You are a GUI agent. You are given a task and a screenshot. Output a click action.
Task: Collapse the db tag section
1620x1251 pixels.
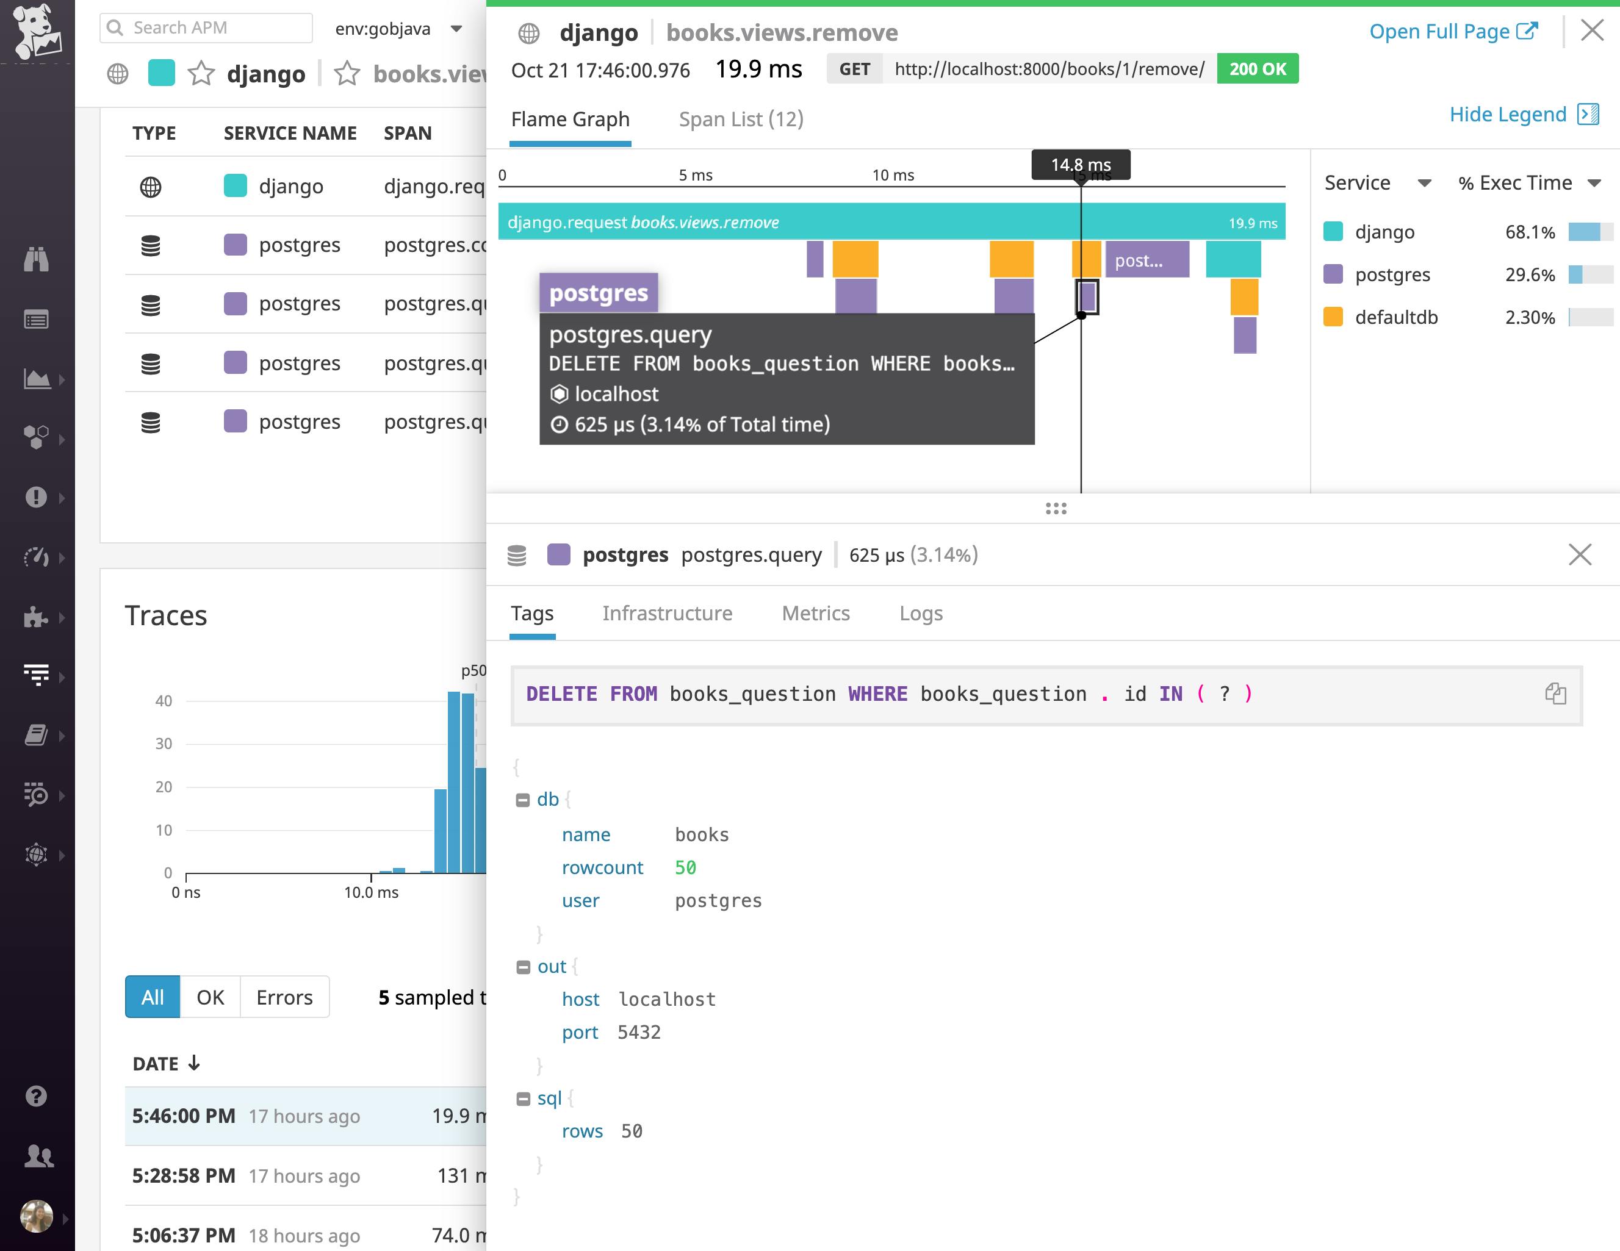524,800
